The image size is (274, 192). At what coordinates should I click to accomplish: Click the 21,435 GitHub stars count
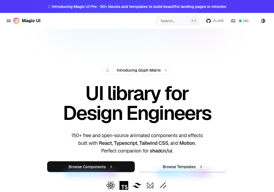218,21
